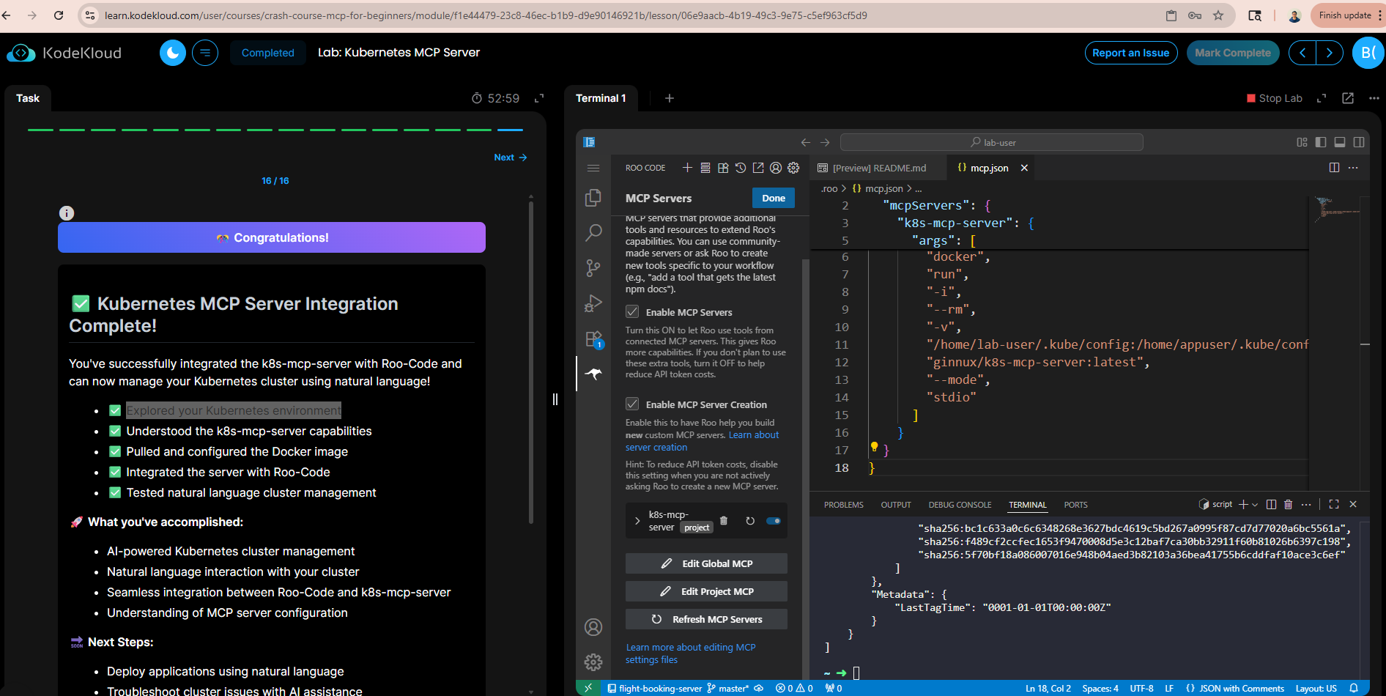Toggle KodeKloud dark mode moon button

coord(173,53)
